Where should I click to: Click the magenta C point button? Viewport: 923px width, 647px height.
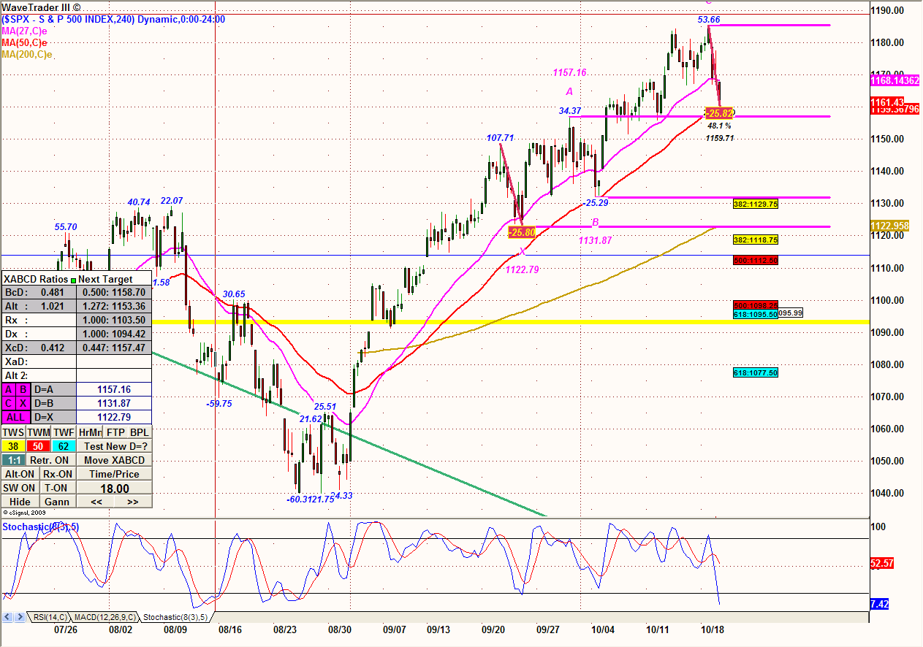(x=9, y=403)
